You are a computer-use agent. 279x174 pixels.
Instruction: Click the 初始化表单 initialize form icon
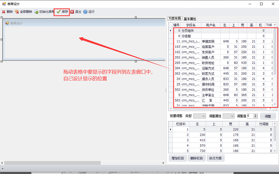coord(36,12)
